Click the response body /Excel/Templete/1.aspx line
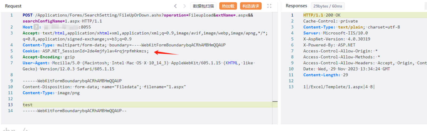This screenshot has height=131, width=427. click(339, 87)
